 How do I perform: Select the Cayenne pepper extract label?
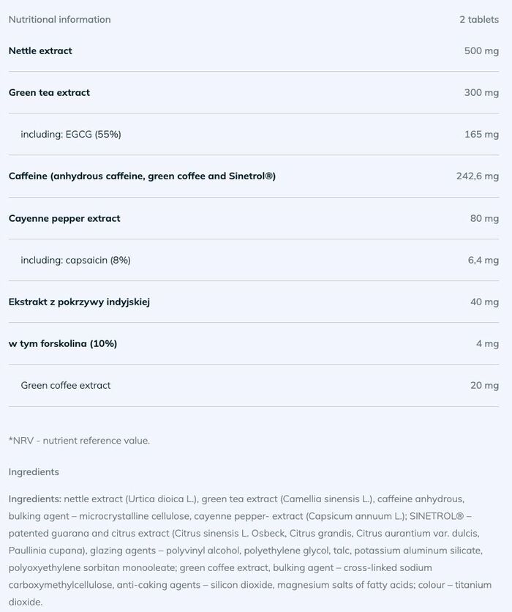(64, 218)
